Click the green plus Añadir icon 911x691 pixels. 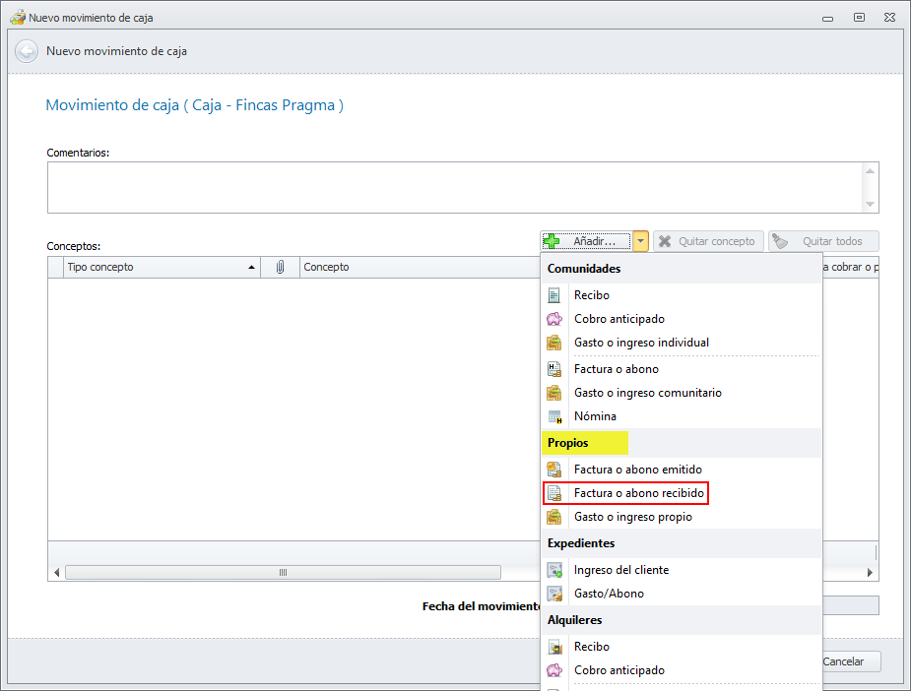click(552, 241)
